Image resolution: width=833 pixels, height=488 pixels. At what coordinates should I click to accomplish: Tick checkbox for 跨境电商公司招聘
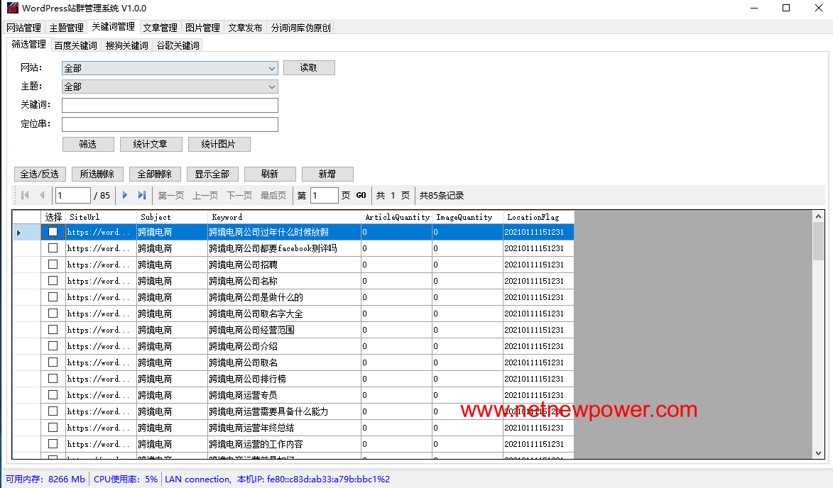point(53,264)
